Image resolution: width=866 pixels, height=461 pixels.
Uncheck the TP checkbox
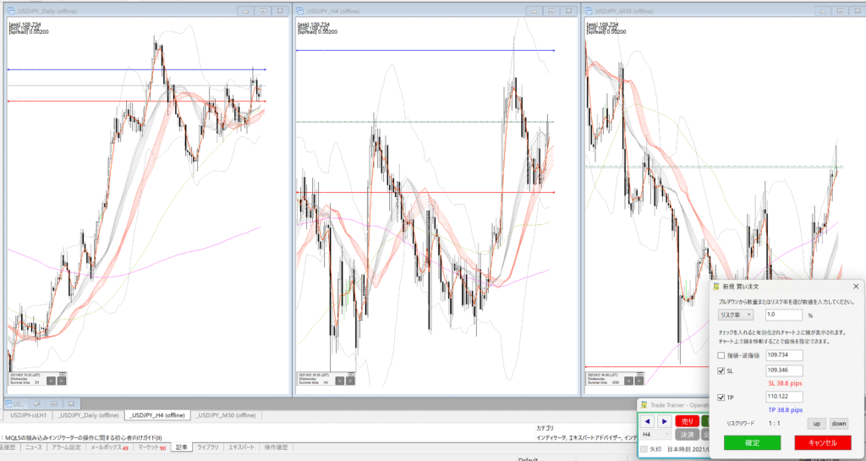pyautogui.click(x=721, y=397)
